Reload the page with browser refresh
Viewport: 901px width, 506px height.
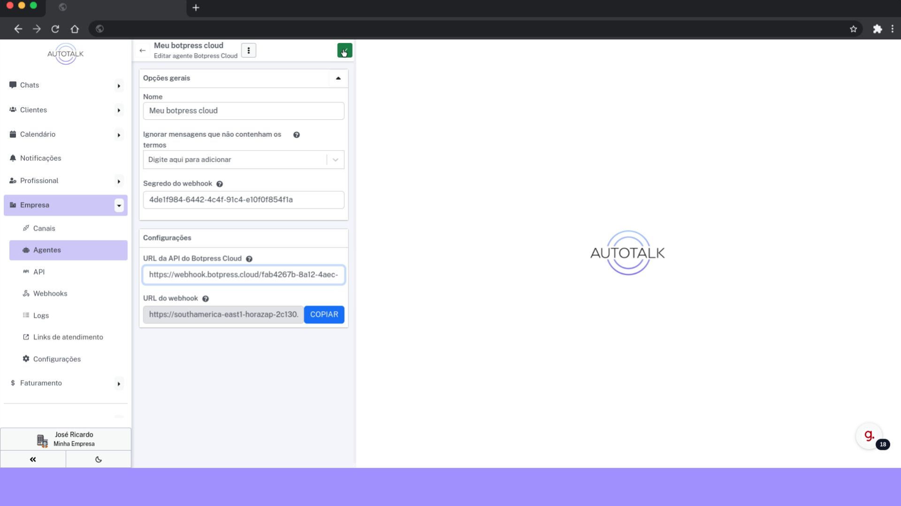coord(55,29)
